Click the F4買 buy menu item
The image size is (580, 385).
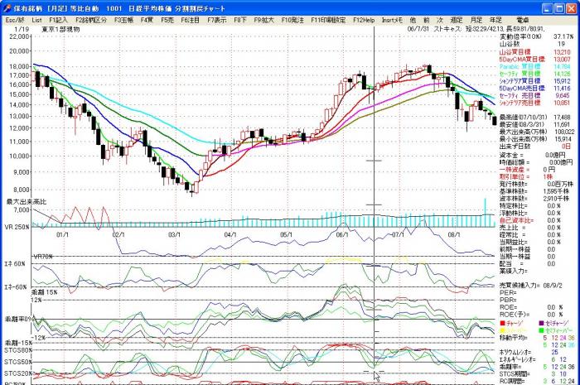click(x=147, y=20)
